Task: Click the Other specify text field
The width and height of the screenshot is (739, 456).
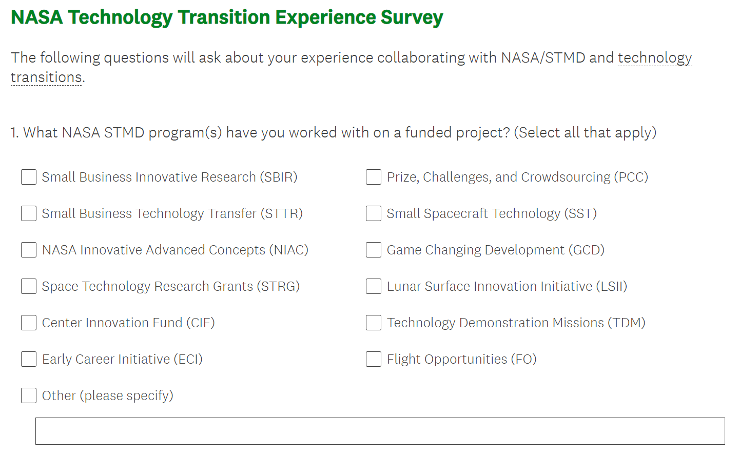Action: coord(380,431)
